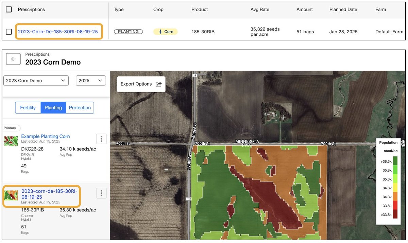
Task: Open the 2025 year dropdown
Action: (90, 80)
